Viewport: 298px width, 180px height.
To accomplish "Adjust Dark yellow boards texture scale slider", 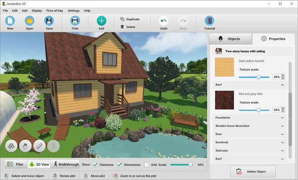I will (254, 77).
